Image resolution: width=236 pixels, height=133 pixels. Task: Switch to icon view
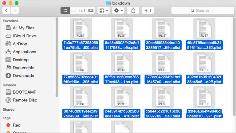coord(65,10)
